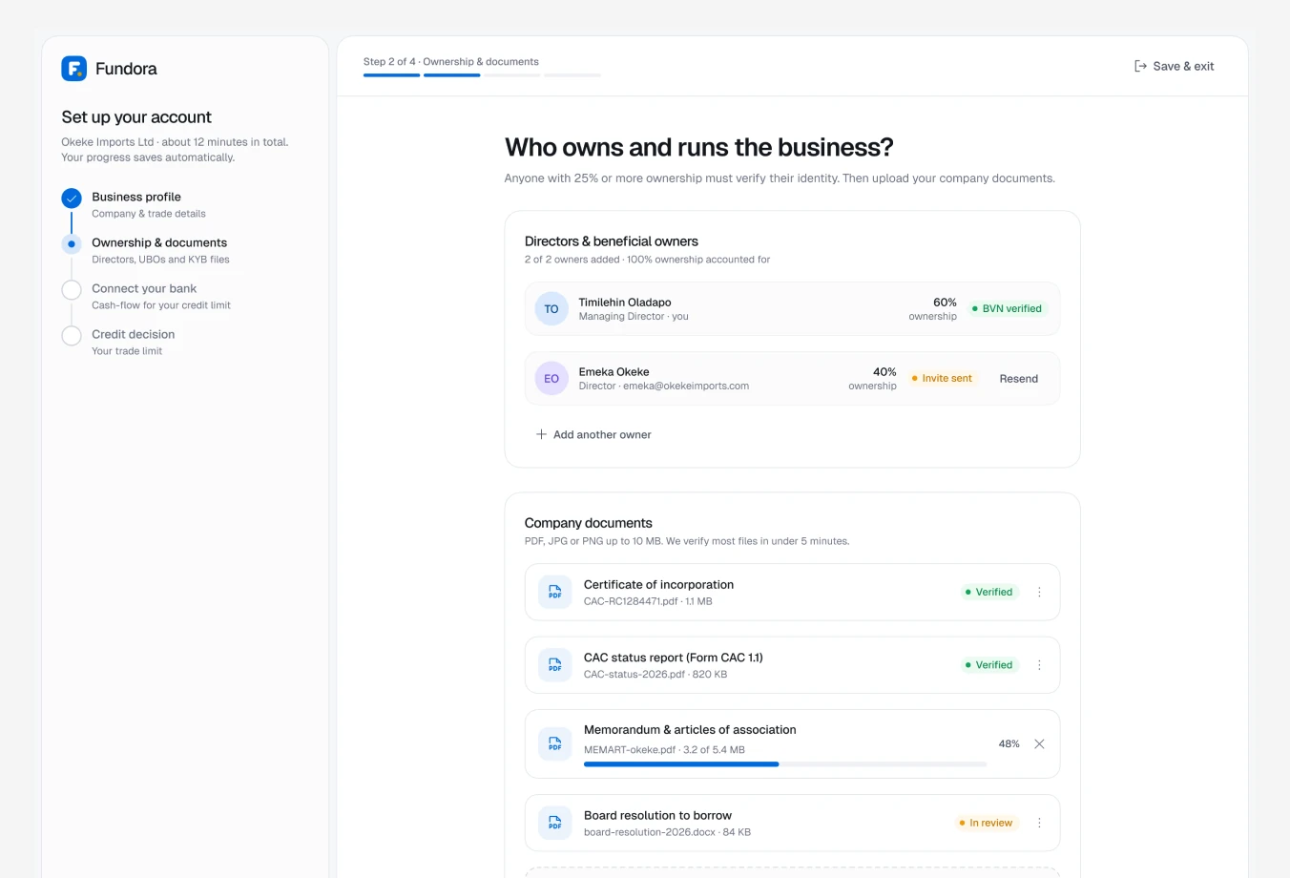Cancel the Memorandum & articles upload
This screenshot has width=1290, height=878.
[x=1039, y=743]
